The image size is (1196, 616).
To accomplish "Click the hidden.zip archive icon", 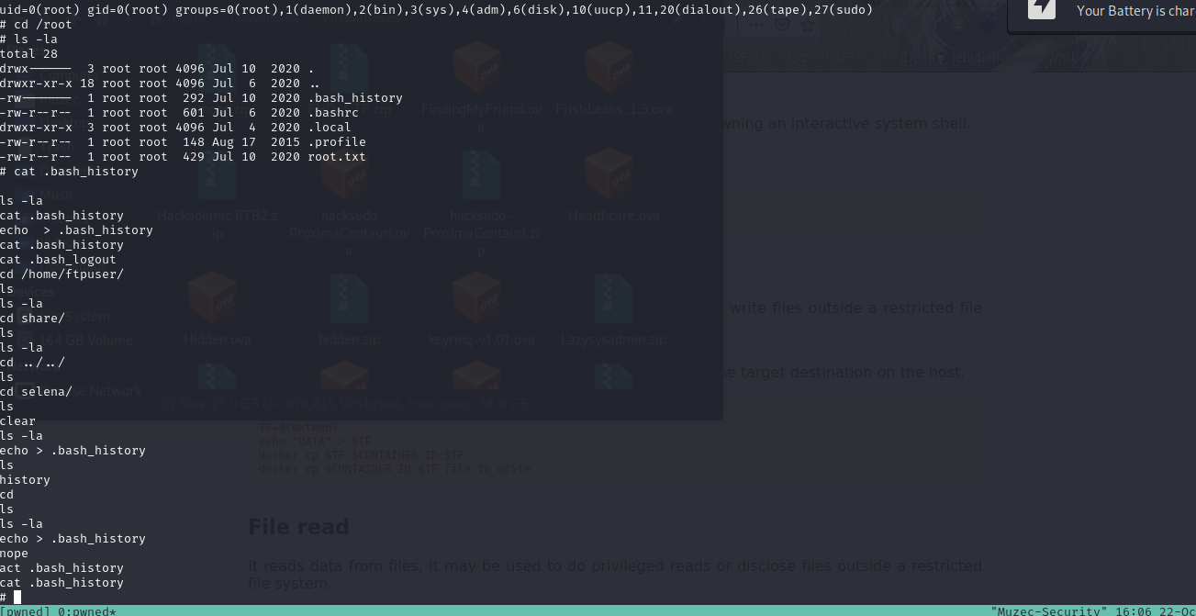I will tap(348, 299).
